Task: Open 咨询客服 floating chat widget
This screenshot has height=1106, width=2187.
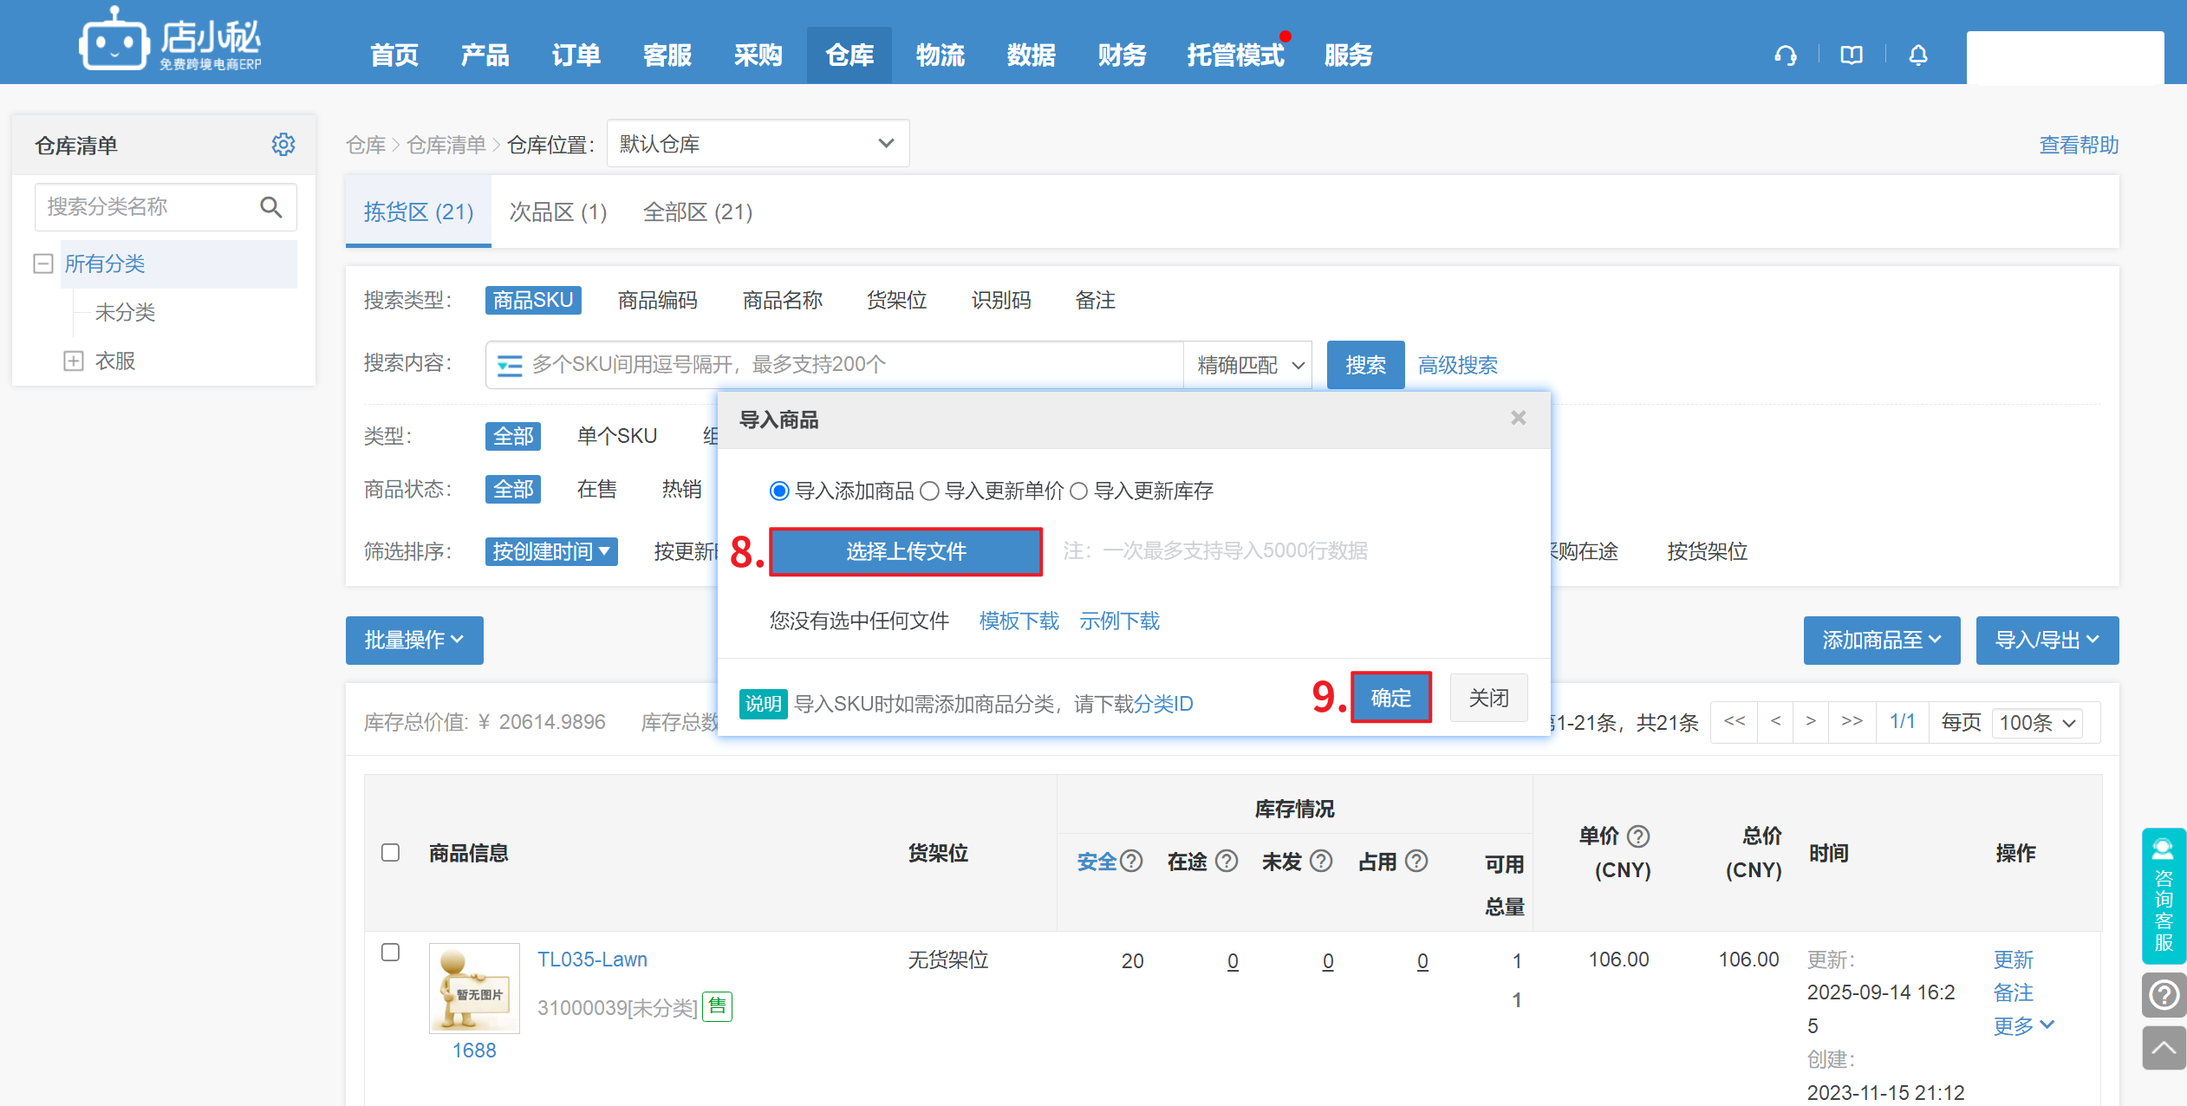Action: [2164, 896]
